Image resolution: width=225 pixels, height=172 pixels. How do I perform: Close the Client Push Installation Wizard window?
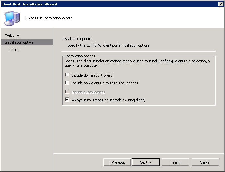(220, 4)
